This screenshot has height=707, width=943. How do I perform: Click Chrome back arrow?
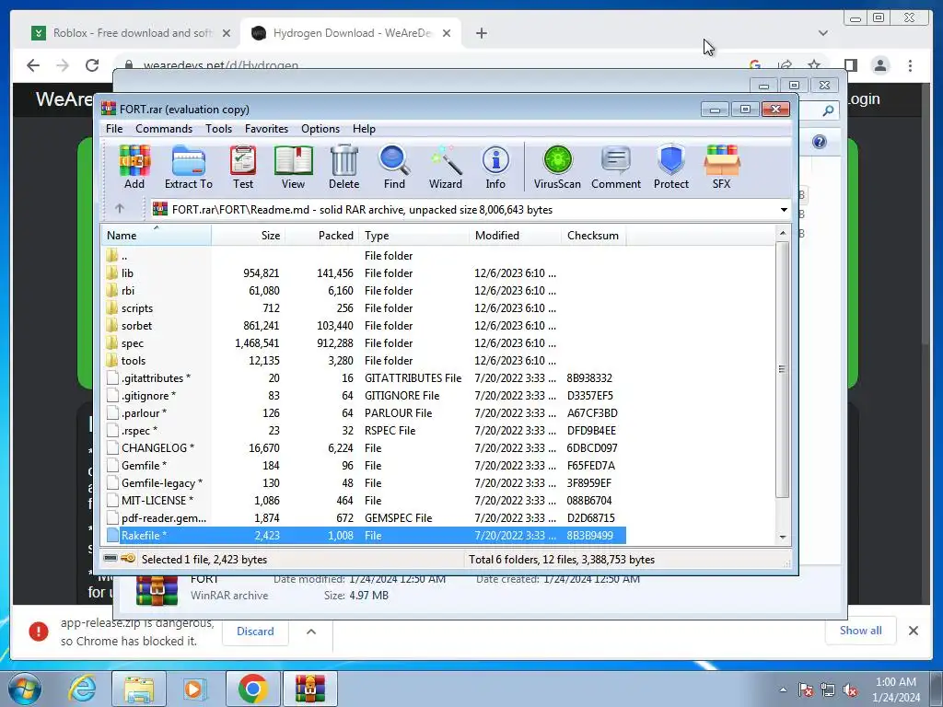pos(33,65)
